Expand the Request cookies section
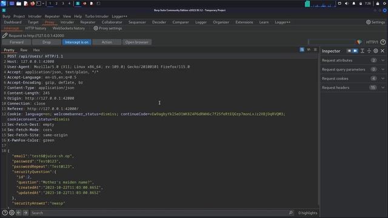The height and width of the screenshot is (218, 388). (353, 79)
